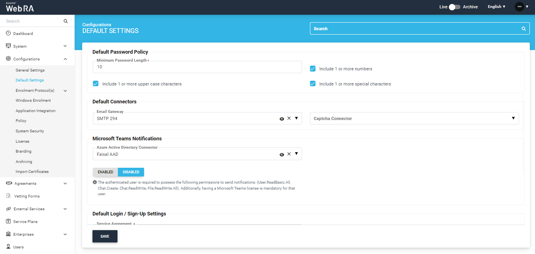Open General Settings in sidebar
This screenshot has height=254, width=535.
(x=30, y=70)
